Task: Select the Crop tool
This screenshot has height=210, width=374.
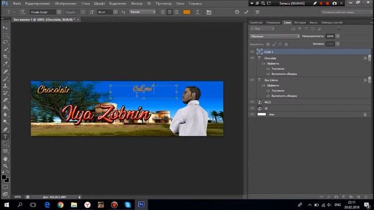Action: tap(5, 57)
